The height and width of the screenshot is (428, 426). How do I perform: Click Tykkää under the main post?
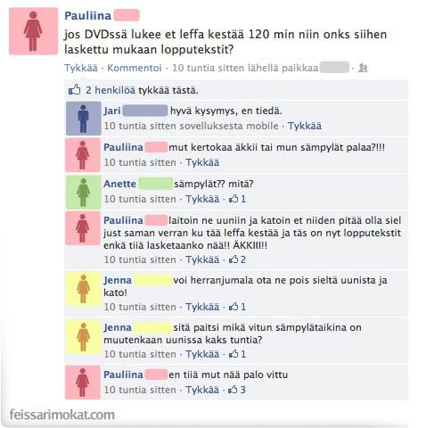coord(81,68)
